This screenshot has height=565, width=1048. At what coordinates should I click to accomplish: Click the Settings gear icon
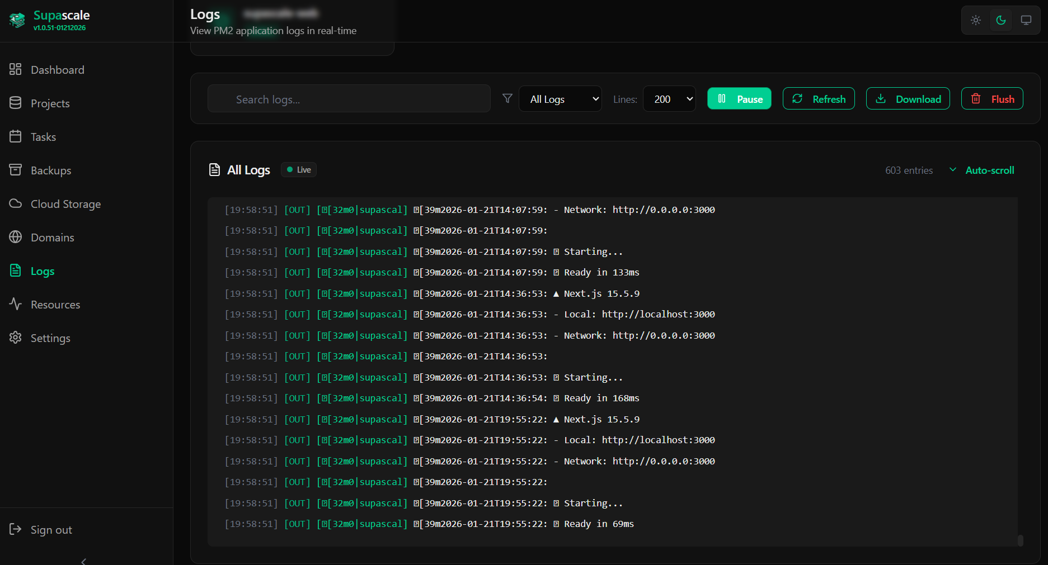(x=16, y=338)
